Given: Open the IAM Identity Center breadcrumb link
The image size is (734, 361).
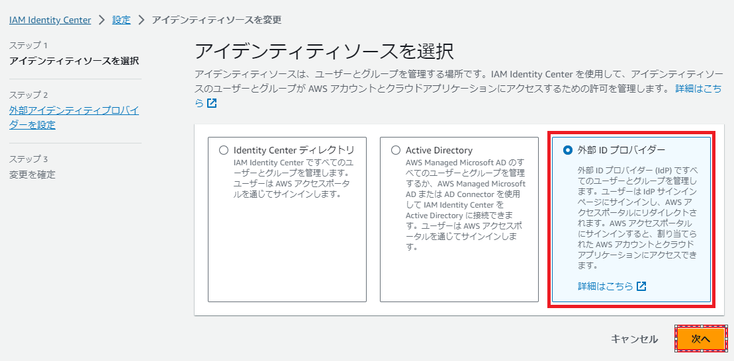Looking at the screenshot, I should [50, 20].
